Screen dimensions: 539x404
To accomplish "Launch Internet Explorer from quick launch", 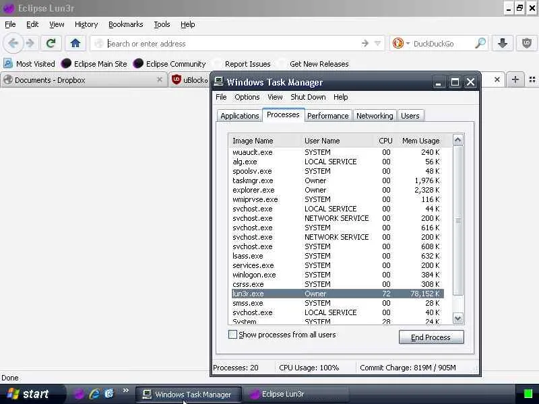I will click(x=94, y=394).
